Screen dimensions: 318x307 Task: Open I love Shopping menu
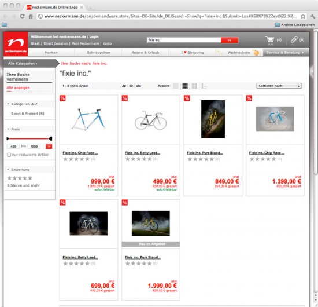coord(193,52)
